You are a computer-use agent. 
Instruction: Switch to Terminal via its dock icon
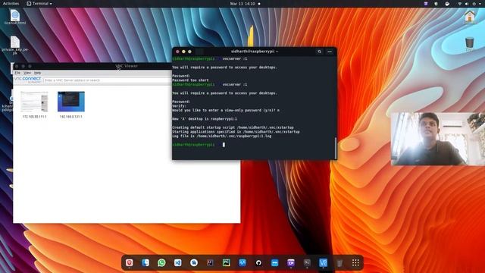pyautogui.click(x=307, y=263)
